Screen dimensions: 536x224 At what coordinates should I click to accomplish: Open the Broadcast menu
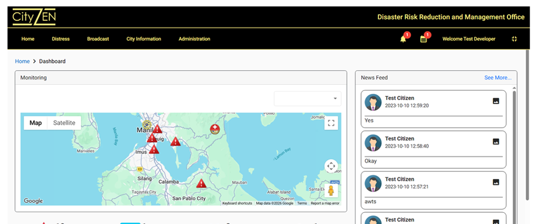(x=98, y=39)
